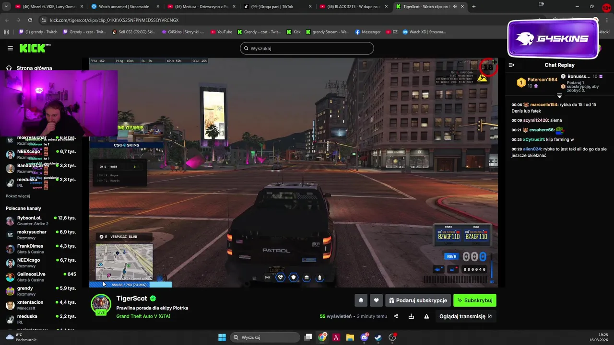Click user marccello154 in chat replay
Image resolution: width=614 pixels, height=345 pixels.
coord(544,104)
